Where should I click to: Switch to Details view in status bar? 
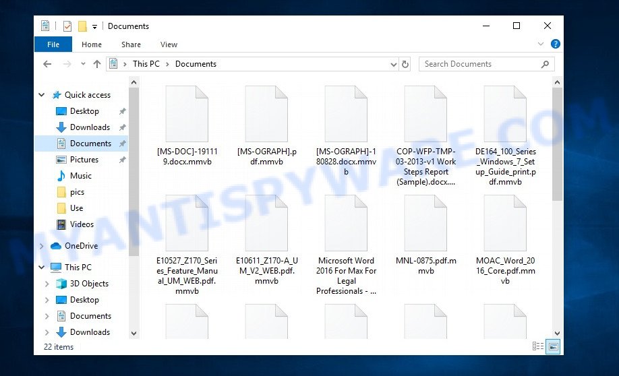coord(537,346)
